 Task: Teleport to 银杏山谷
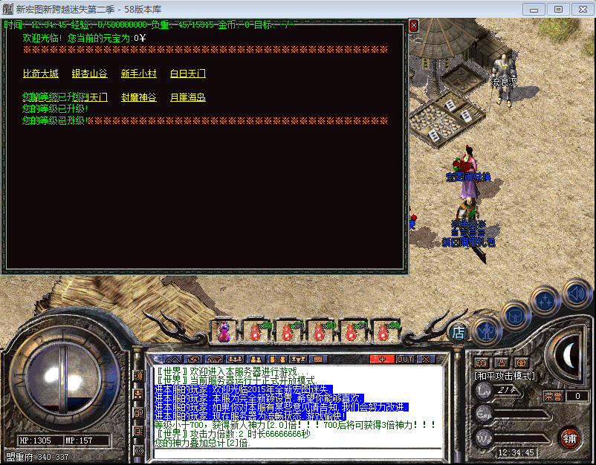click(x=90, y=74)
